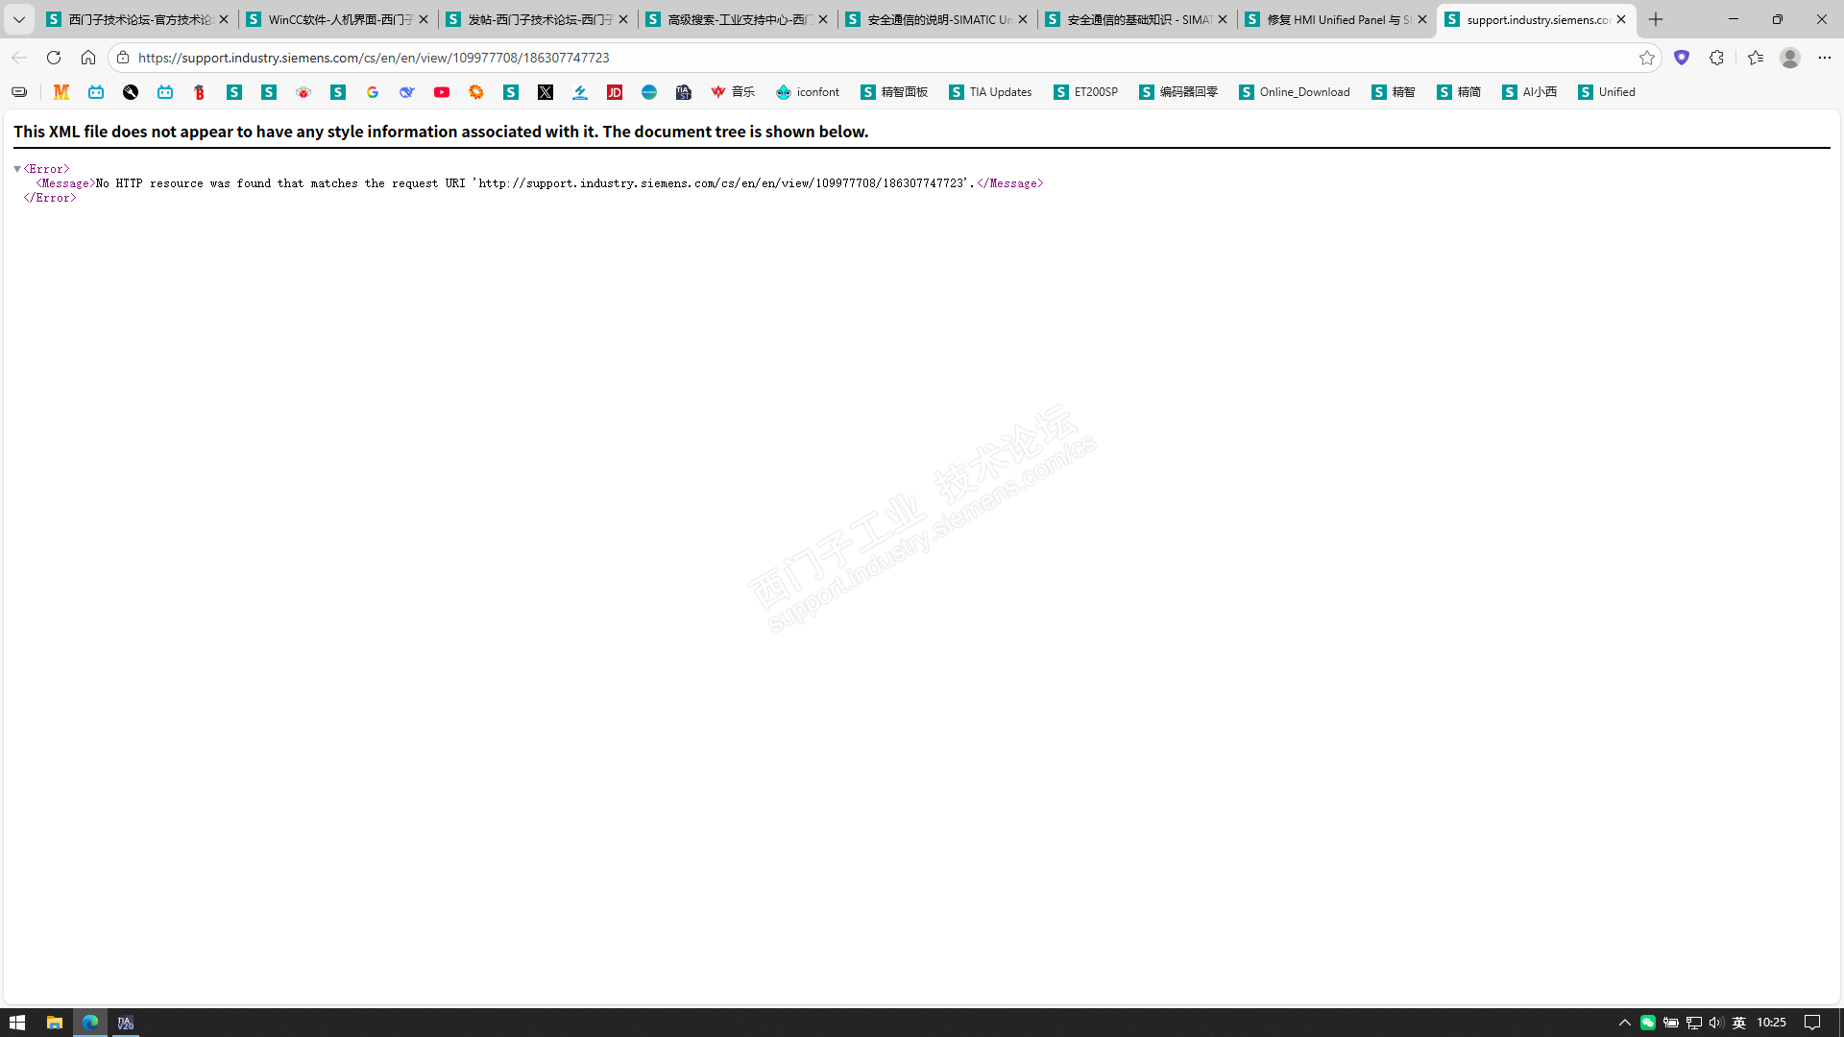Open a new browser tab

pyautogui.click(x=1656, y=19)
